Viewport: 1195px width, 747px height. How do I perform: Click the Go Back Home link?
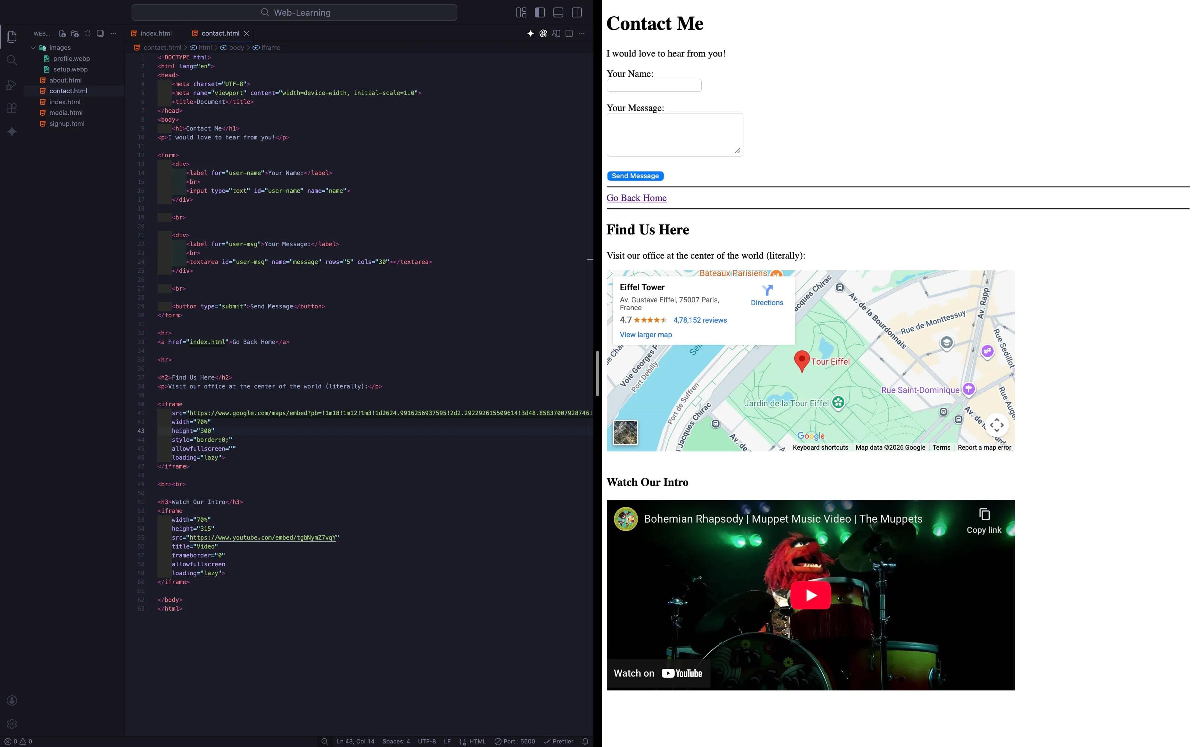tap(636, 198)
